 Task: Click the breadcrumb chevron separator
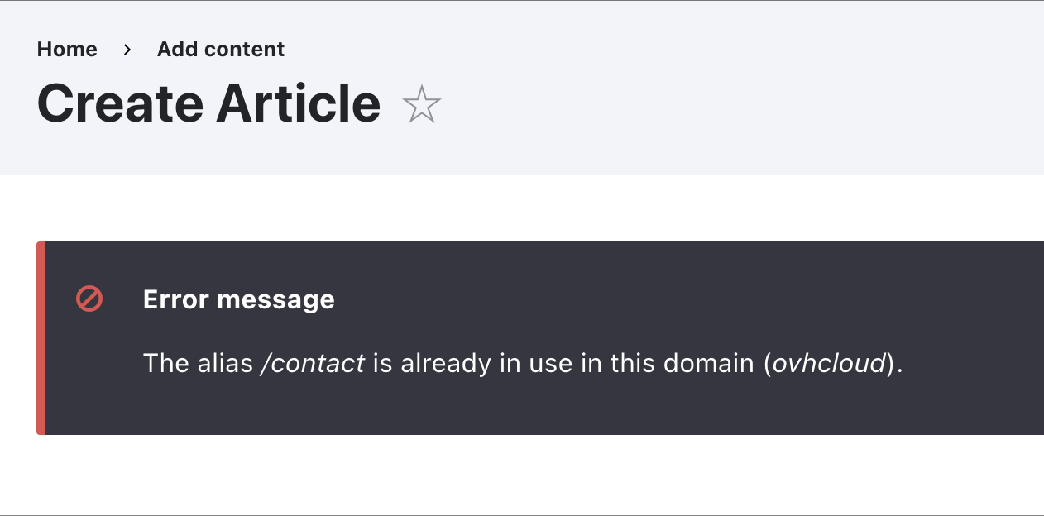tap(127, 50)
